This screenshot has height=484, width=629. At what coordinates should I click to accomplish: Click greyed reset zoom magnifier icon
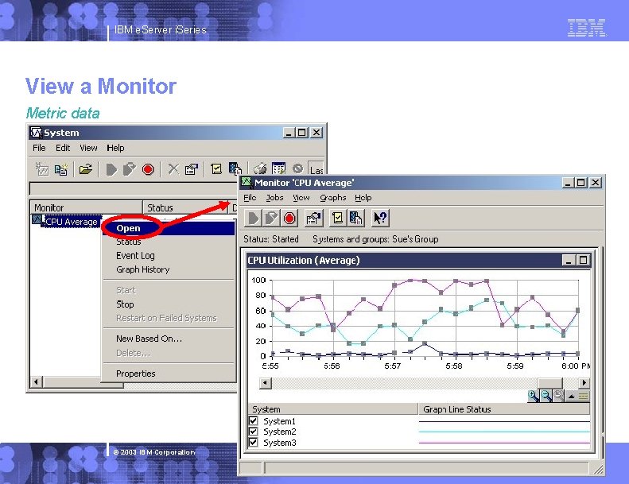pyautogui.click(x=558, y=397)
